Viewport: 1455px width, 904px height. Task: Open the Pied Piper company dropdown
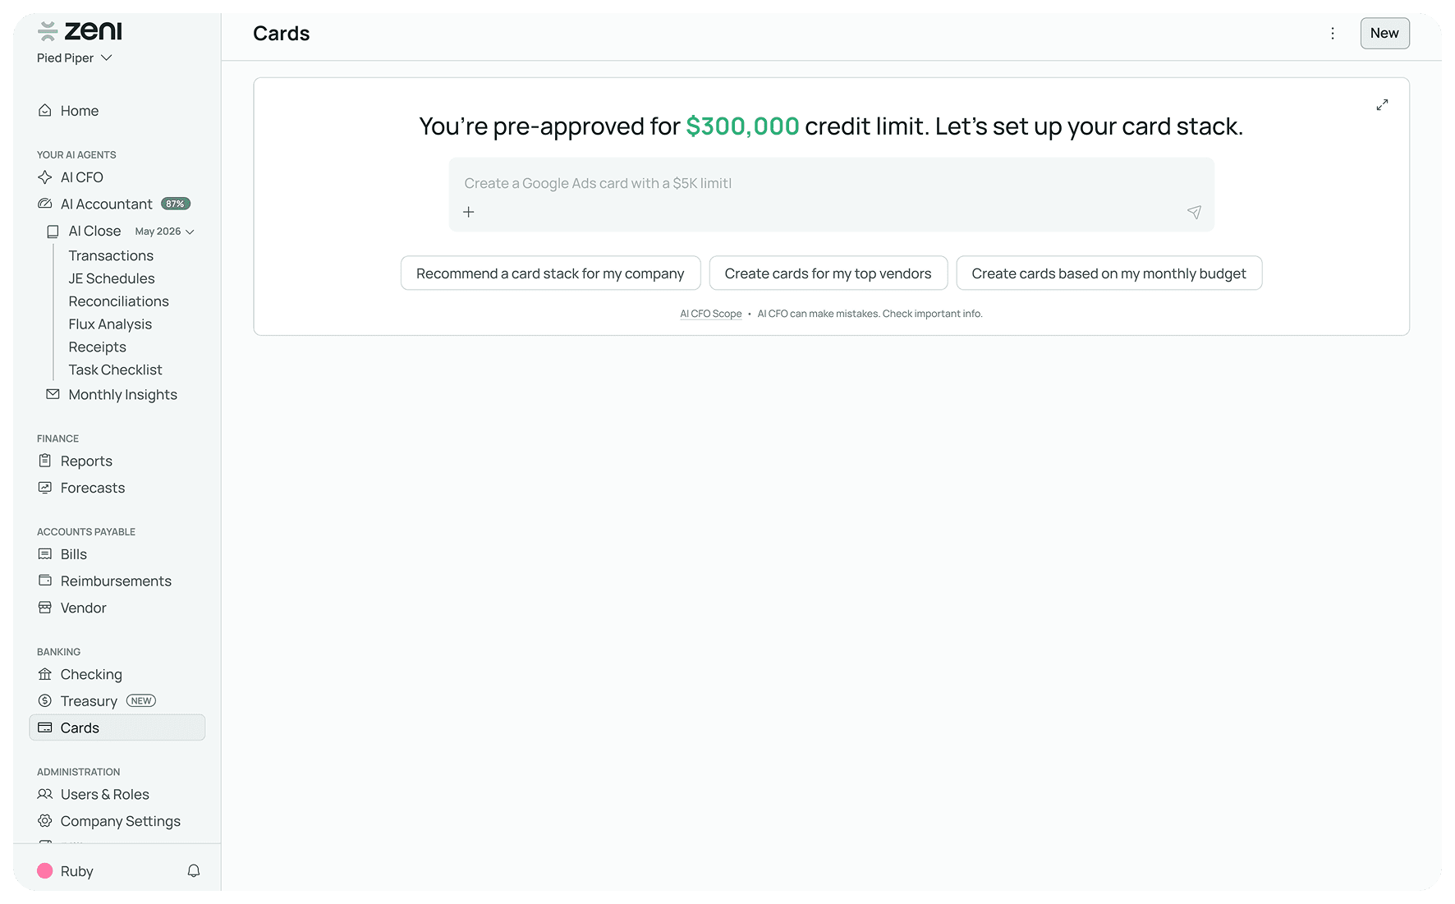coord(74,58)
